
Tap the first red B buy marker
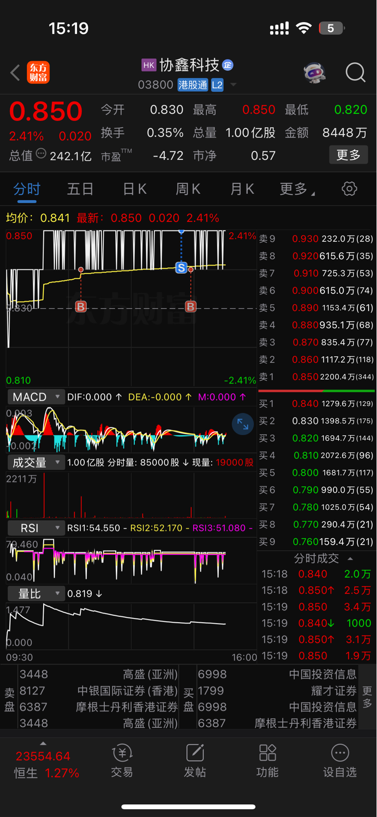click(81, 307)
